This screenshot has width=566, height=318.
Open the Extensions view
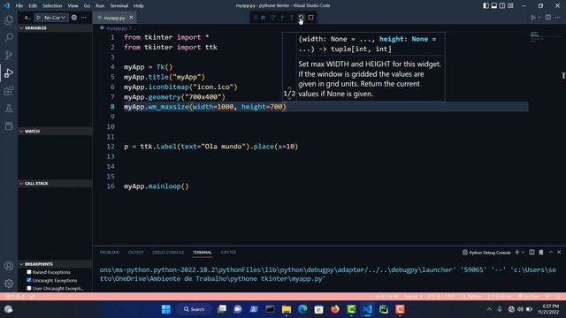point(9,90)
